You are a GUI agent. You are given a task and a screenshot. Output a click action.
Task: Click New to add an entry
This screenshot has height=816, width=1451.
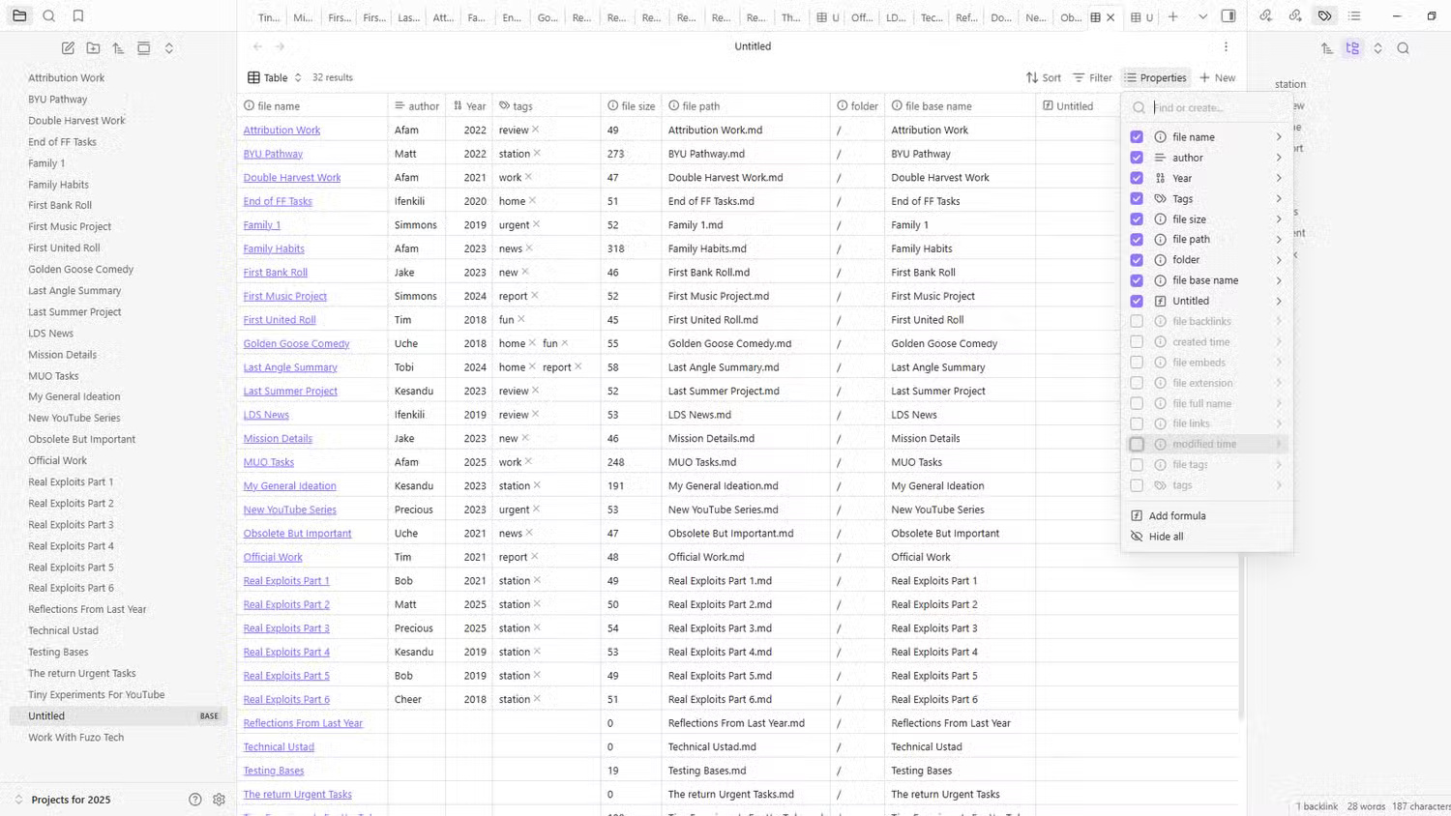(1218, 77)
